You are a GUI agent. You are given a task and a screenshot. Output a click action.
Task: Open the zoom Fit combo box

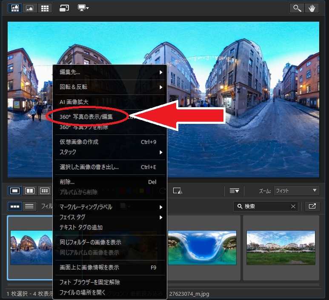click(297, 191)
